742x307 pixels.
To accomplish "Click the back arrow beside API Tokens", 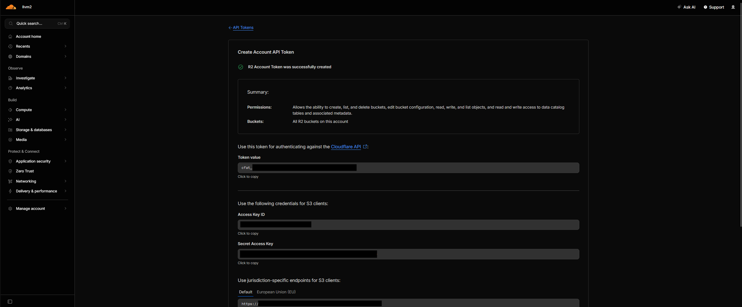I will point(230,28).
